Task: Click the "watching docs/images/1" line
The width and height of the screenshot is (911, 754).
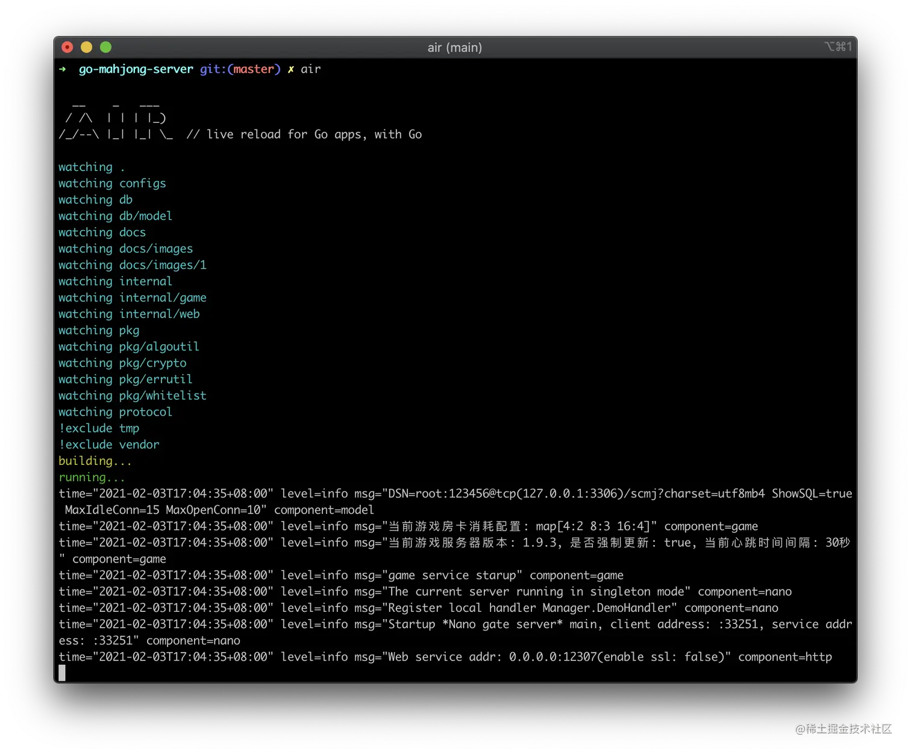Action: 133,264
